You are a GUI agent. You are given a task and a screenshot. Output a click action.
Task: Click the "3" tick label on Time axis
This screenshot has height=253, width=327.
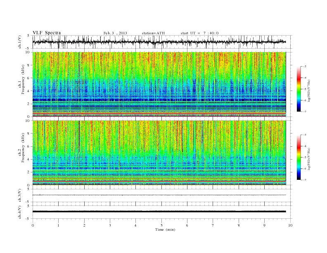click(110, 225)
